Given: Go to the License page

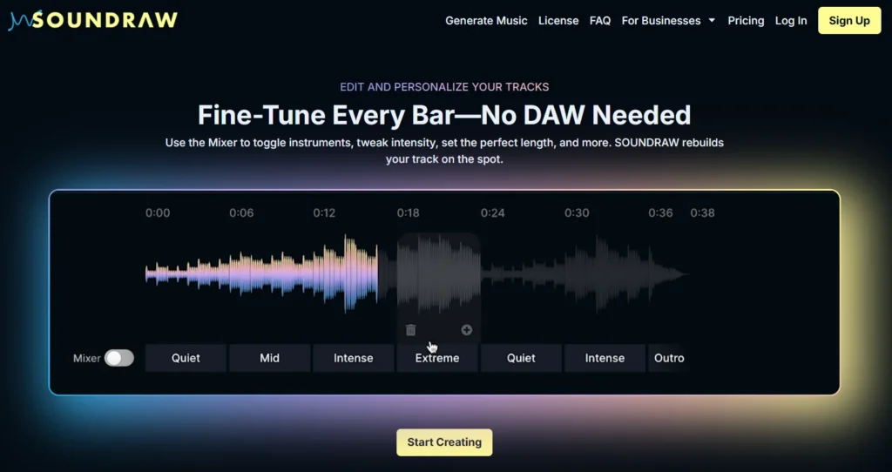Looking at the screenshot, I should [558, 20].
